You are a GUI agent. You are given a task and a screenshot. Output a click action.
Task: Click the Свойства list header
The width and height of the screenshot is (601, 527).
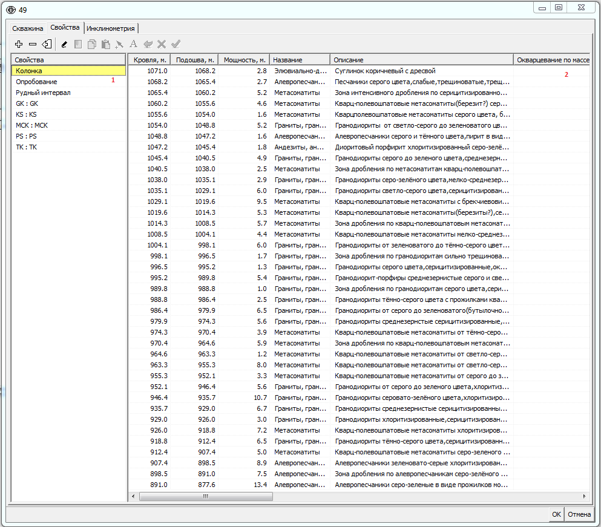pyautogui.click(x=68, y=60)
